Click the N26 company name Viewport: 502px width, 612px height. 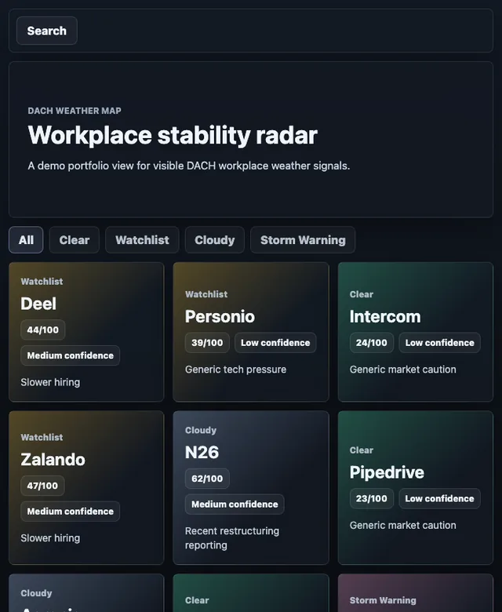point(202,453)
